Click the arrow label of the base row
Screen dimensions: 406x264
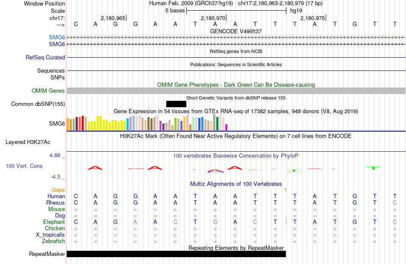pyautogui.click(x=61, y=25)
